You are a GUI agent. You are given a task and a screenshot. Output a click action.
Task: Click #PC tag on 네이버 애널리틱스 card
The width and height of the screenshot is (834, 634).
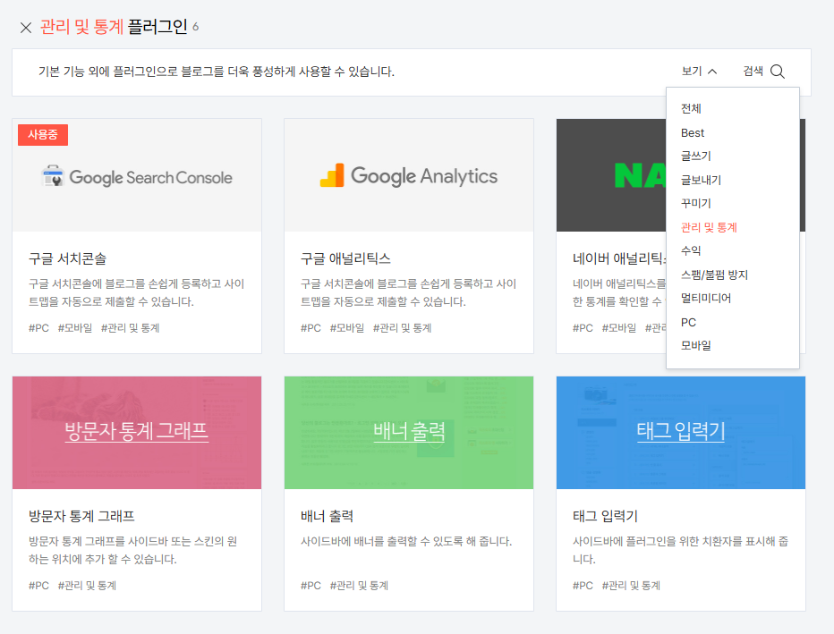click(583, 328)
